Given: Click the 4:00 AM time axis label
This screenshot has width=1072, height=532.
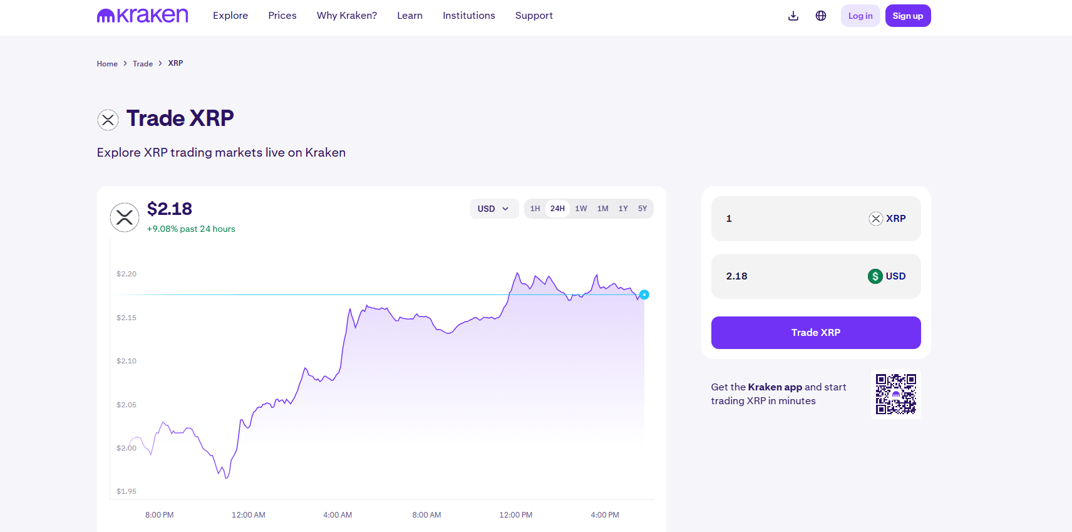Looking at the screenshot, I should [x=338, y=515].
